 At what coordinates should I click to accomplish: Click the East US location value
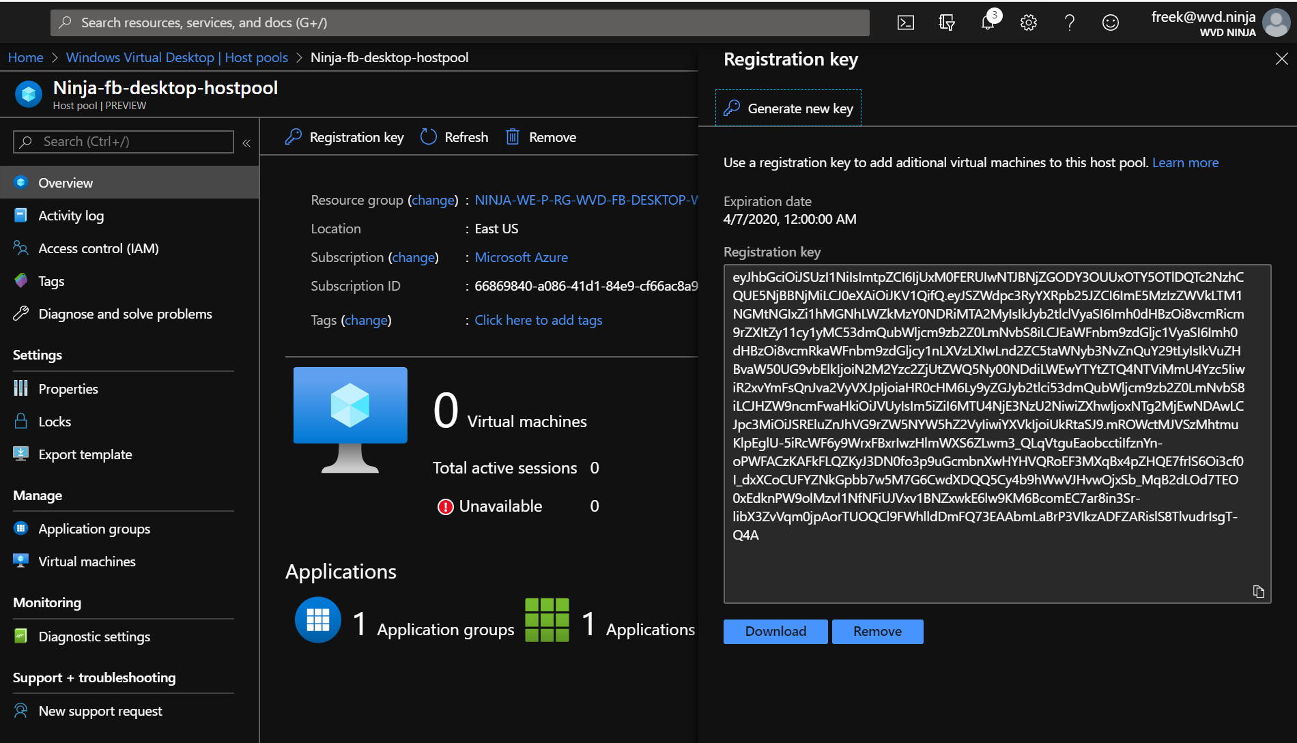click(x=496, y=229)
